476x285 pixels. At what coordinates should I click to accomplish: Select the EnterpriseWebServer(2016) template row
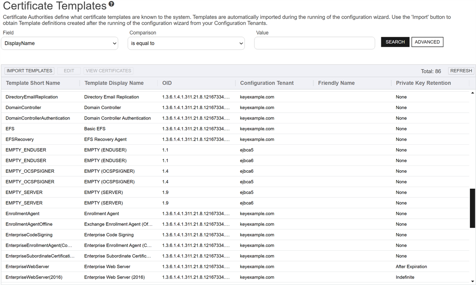click(x=34, y=277)
